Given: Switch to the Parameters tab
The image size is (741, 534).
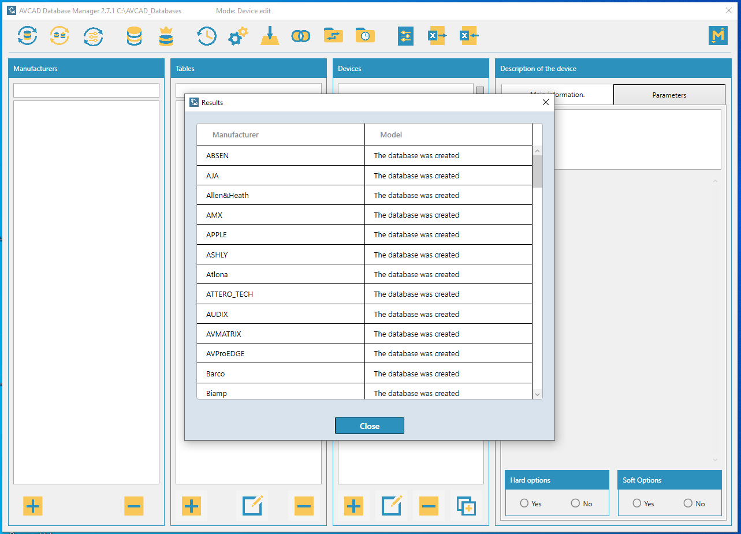Looking at the screenshot, I should pyautogui.click(x=669, y=95).
